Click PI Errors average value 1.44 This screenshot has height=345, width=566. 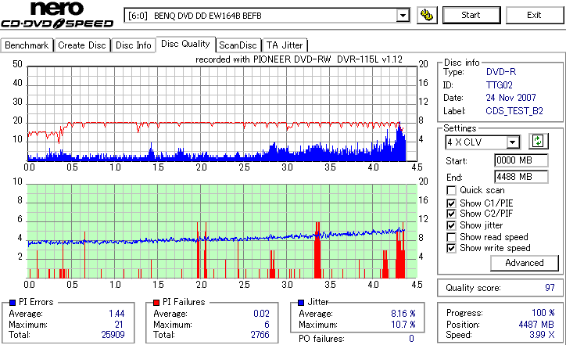(116, 314)
